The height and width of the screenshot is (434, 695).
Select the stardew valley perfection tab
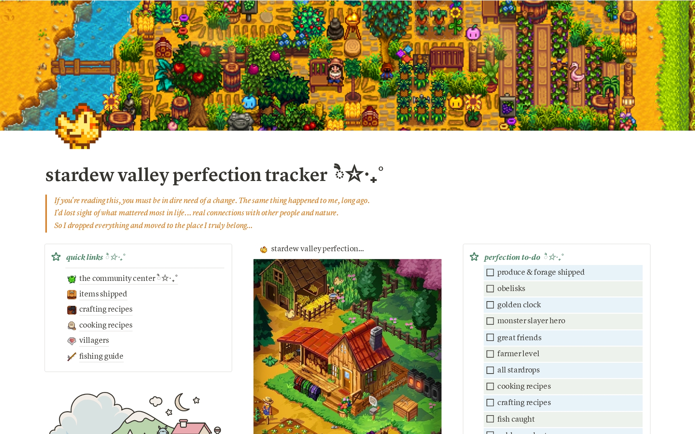coord(316,248)
